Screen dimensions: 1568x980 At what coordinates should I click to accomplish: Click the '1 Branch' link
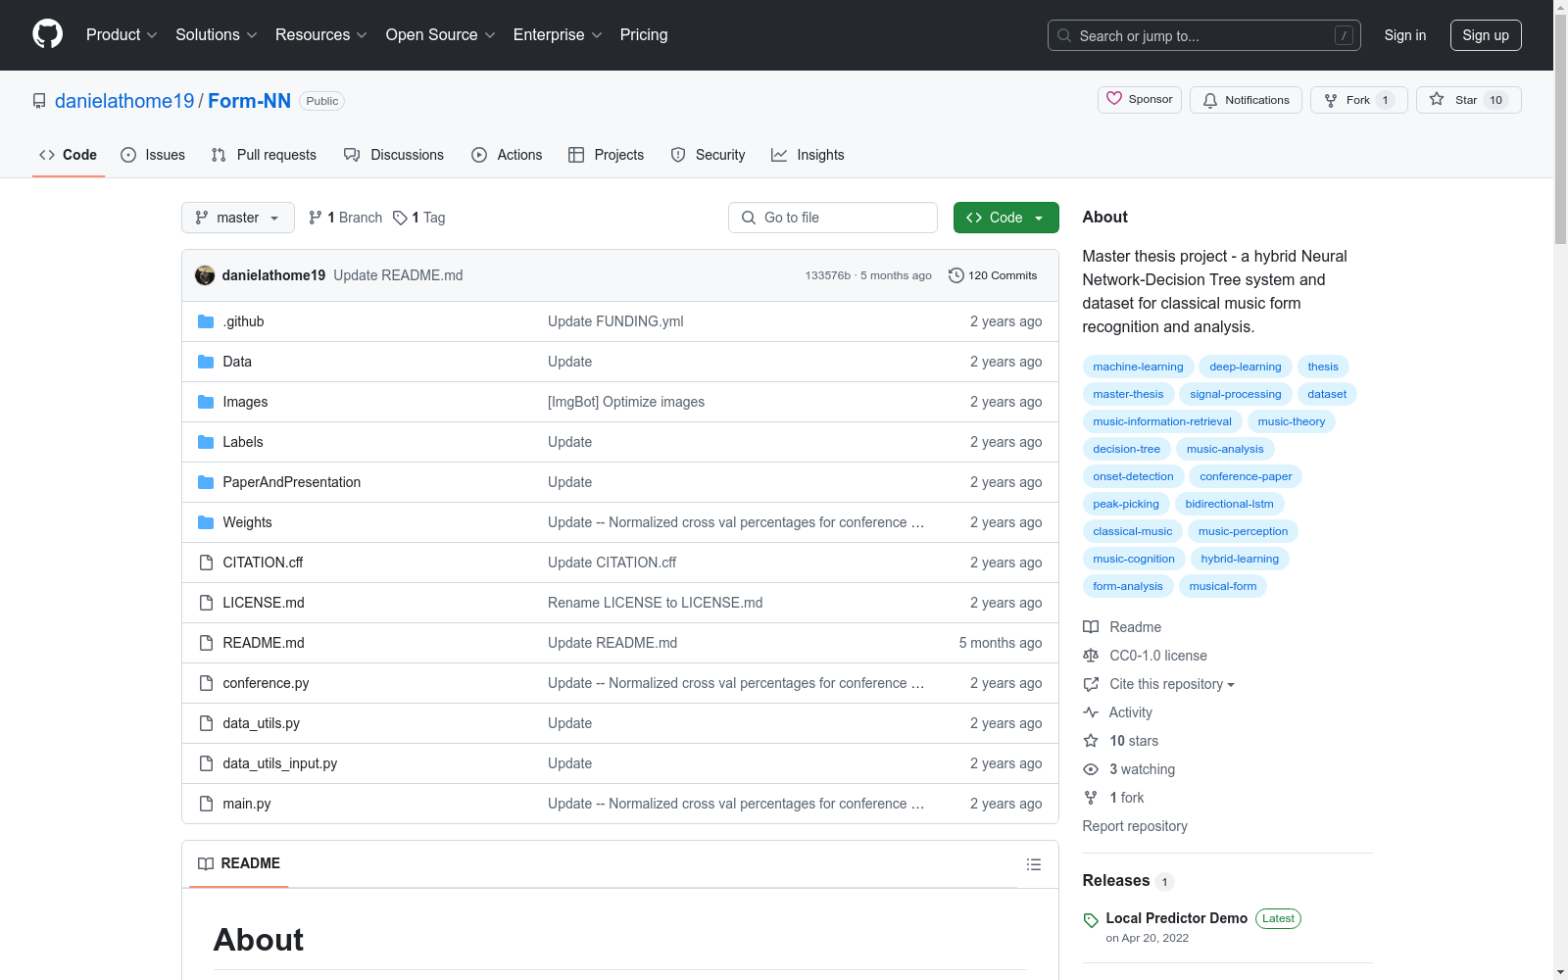(345, 218)
